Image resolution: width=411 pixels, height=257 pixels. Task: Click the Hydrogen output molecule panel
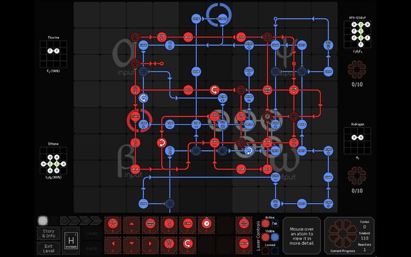[x=357, y=141]
